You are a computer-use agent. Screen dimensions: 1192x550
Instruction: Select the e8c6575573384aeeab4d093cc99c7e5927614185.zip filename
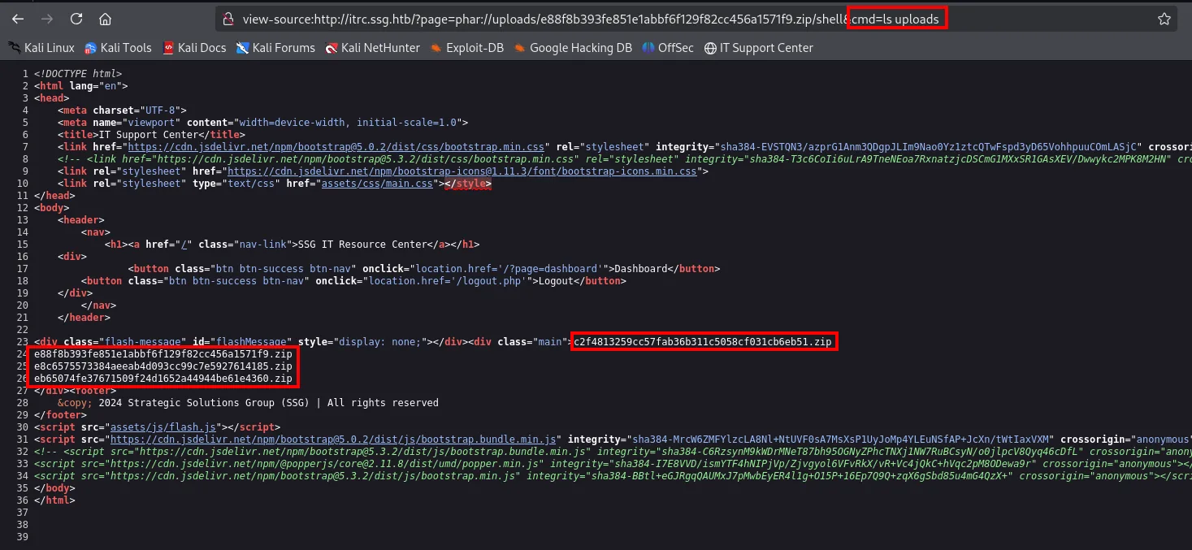[x=163, y=366]
